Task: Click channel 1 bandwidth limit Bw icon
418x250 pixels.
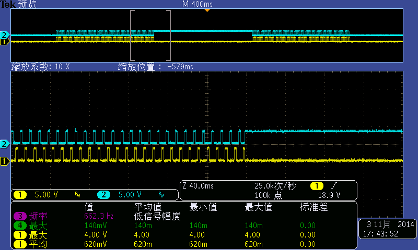Action: pyautogui.click(x=77, y=195)
